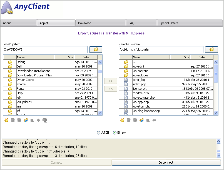Click the local new folder icon

[6, 120]
